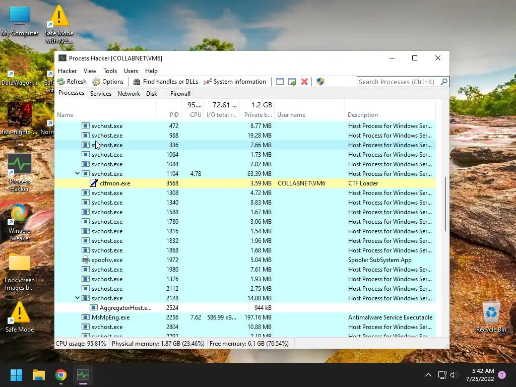Image resolution: width=516 pixels, height=387 pixels.
Task: Select svchost.exe with PID 968
Action: point(245,135)
